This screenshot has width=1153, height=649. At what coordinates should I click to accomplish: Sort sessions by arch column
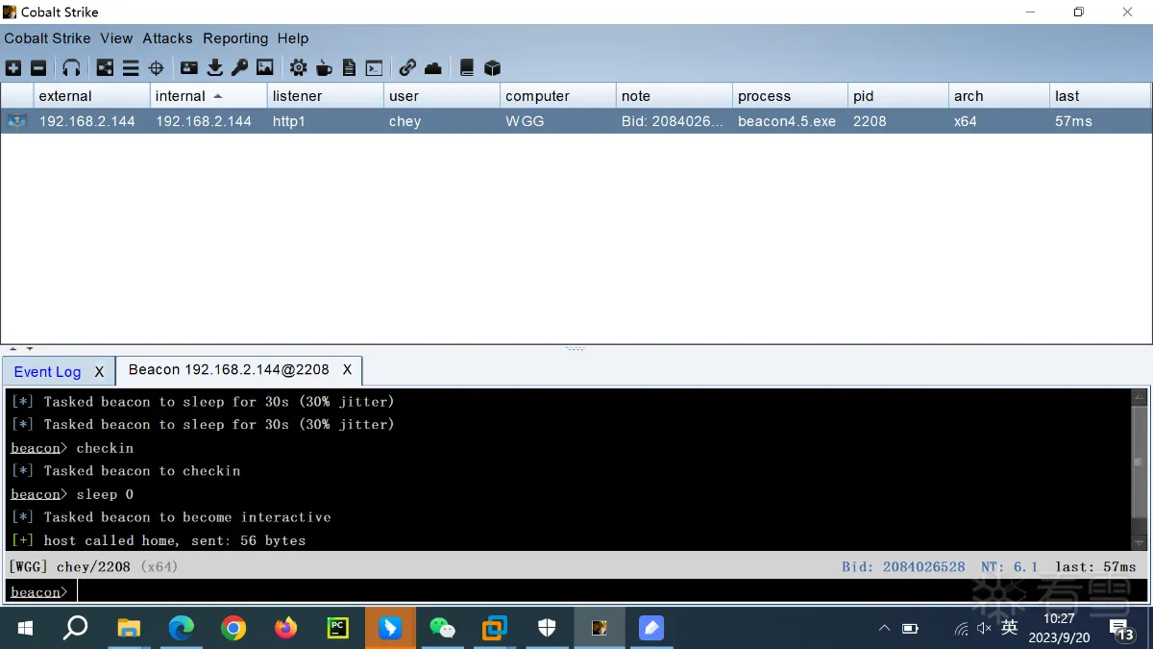click(x=999, y=96)
